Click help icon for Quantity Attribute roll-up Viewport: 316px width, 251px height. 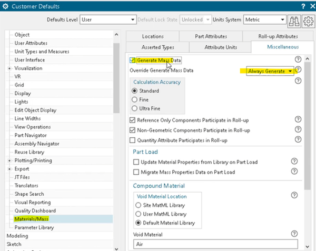pyautogui.click(x=298, y=139)
